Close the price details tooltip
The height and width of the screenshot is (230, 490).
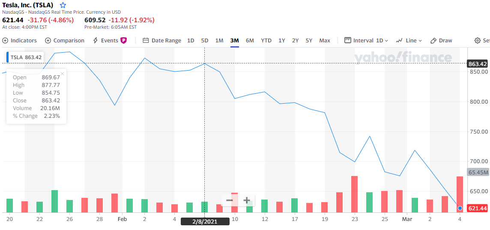pos(63,74)
